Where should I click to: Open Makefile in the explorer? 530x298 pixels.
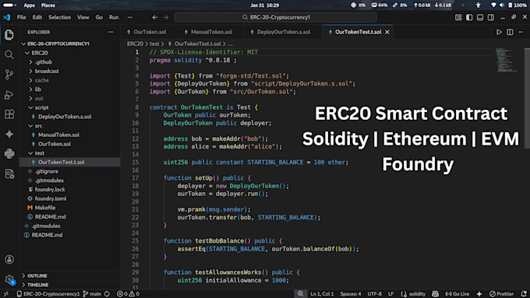pyautogui.click(x=44, y=208)
